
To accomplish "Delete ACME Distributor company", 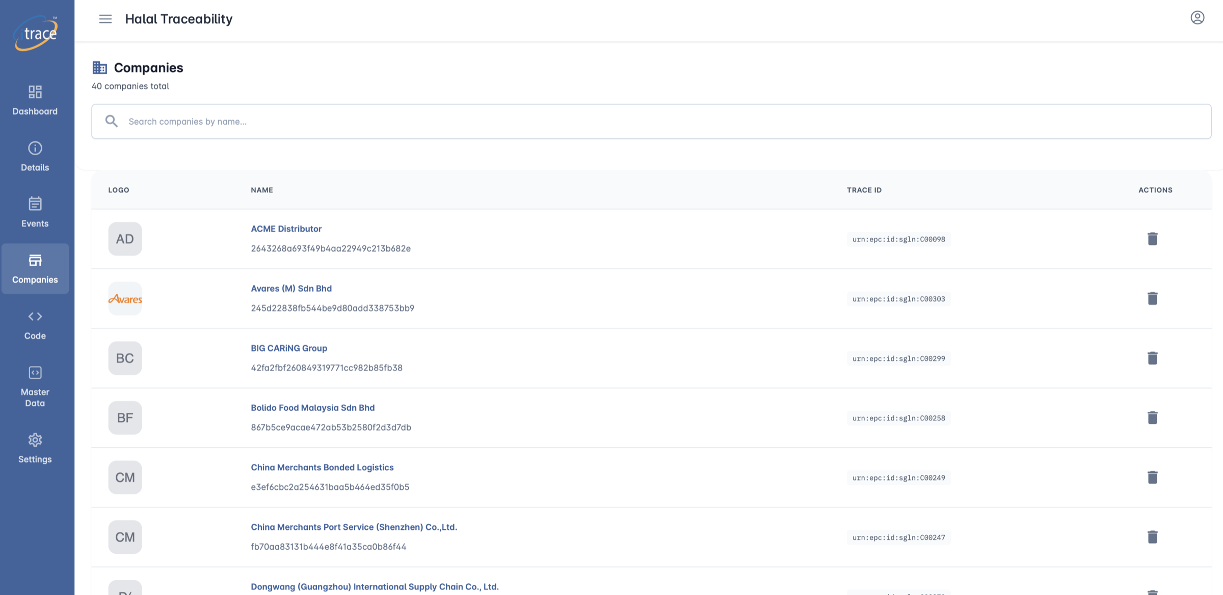I will [x=1153, y=239].
